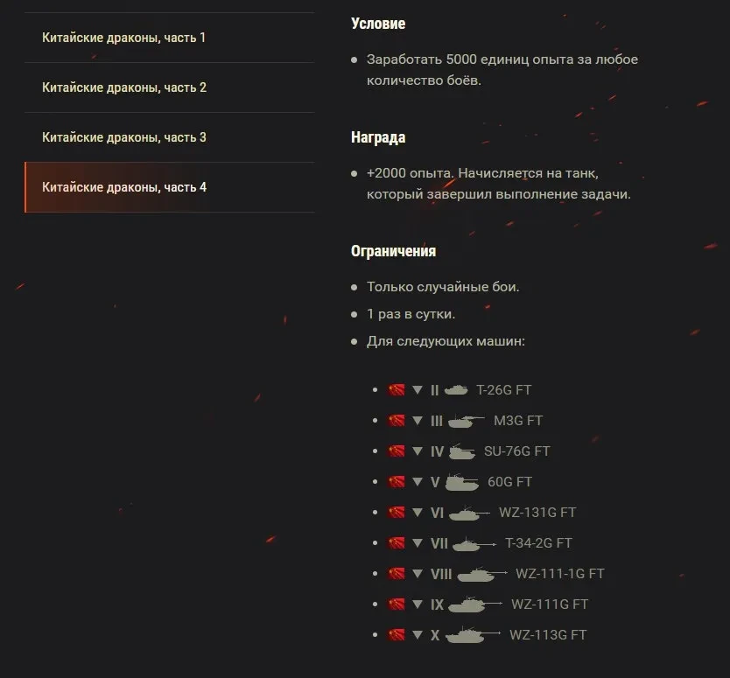Image resolution: width=730 pixels, height=678 pixels.
Task: Click the tank silhouette for WZ-131G FT
Action: pyautogui.click(x=469, y=514)
